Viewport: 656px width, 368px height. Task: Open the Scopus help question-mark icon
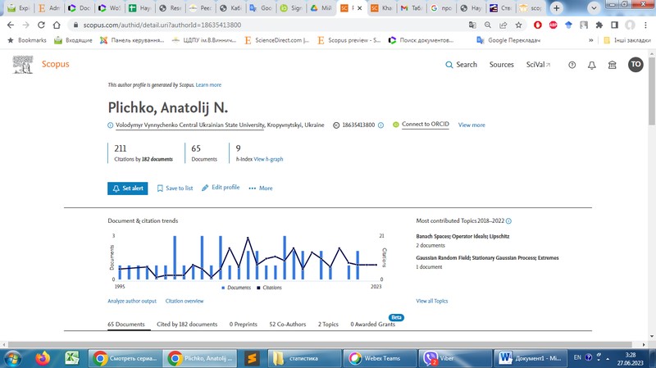point(572,65)
